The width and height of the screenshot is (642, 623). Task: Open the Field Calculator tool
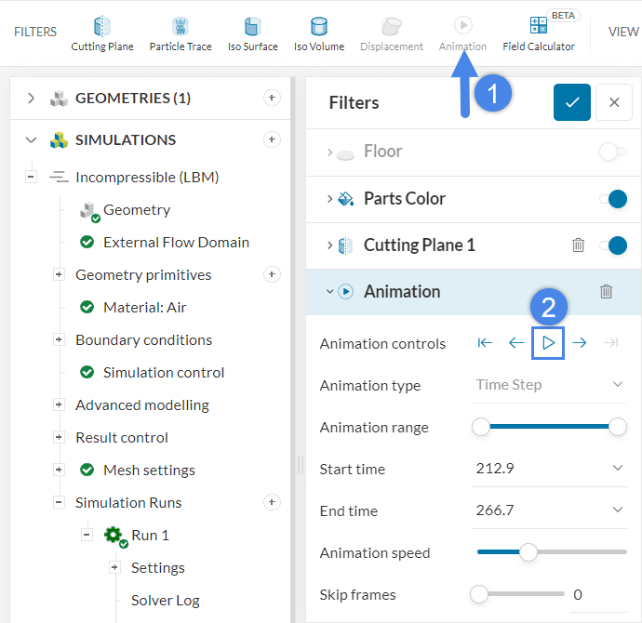pos(539,33)
